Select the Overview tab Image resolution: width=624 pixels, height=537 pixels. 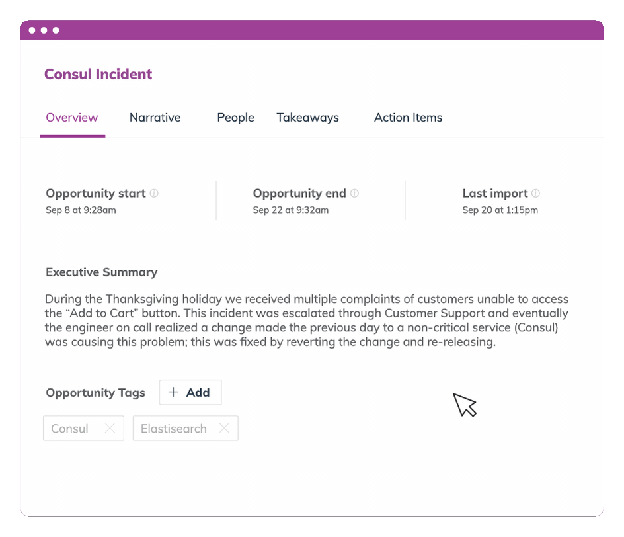pos(72,118)
